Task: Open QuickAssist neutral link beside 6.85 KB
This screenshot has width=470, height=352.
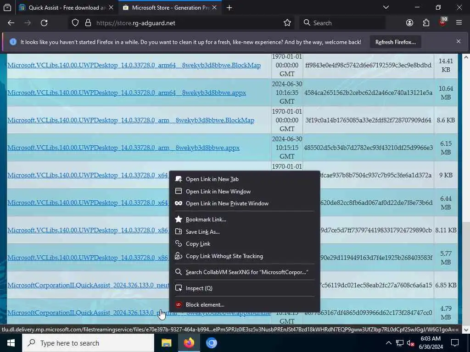Action: 88,285
